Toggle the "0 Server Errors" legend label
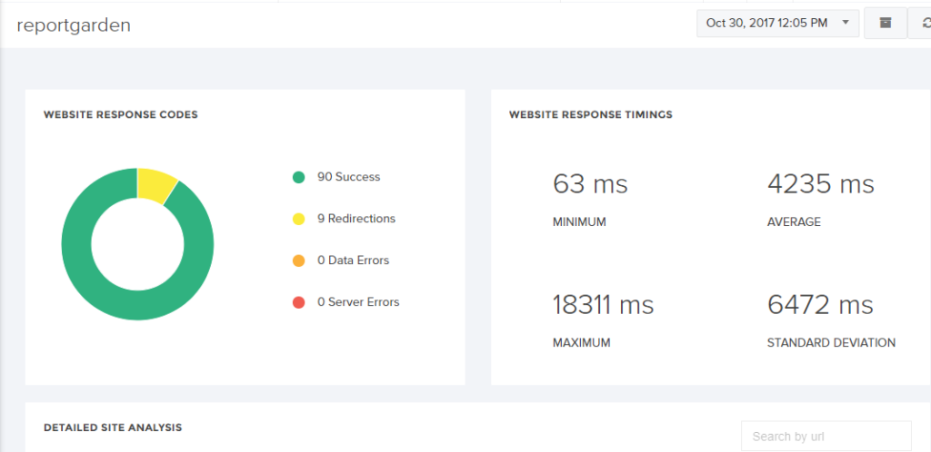 pyautogui.click(x=358, y=302)
